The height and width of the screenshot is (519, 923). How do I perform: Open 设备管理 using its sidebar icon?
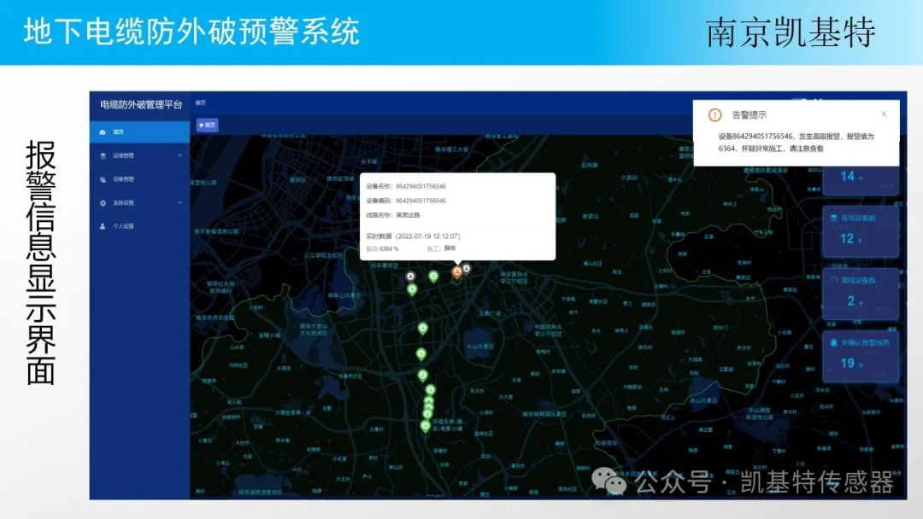tap(101, 179)
